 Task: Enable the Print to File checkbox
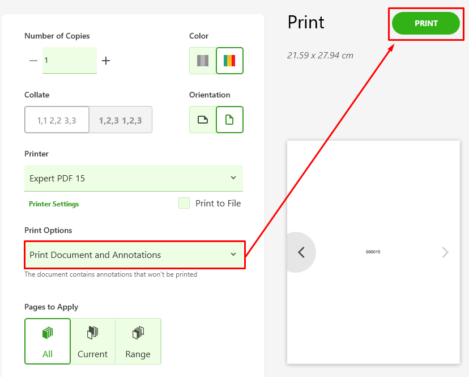tap(184, 203)
